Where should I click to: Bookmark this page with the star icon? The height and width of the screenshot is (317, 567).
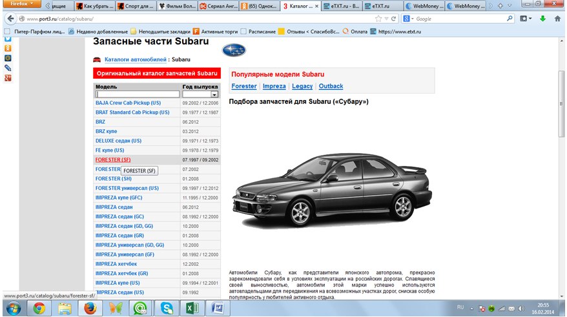378,19
